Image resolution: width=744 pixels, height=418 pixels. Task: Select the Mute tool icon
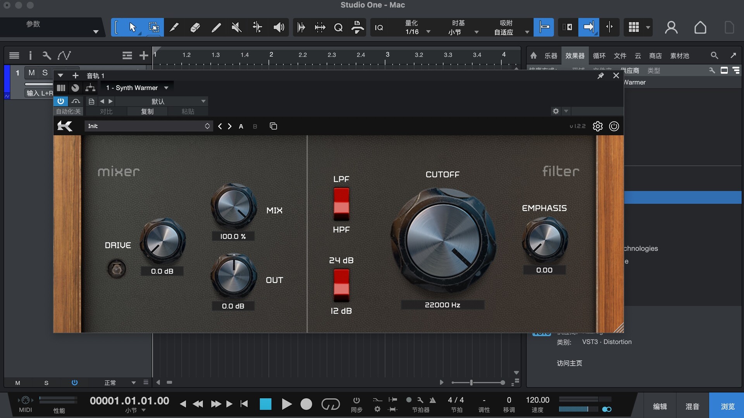tap(236, 27)
